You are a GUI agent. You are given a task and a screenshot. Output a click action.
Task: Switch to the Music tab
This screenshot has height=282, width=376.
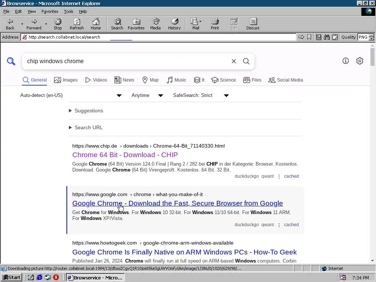click(176, 80)
